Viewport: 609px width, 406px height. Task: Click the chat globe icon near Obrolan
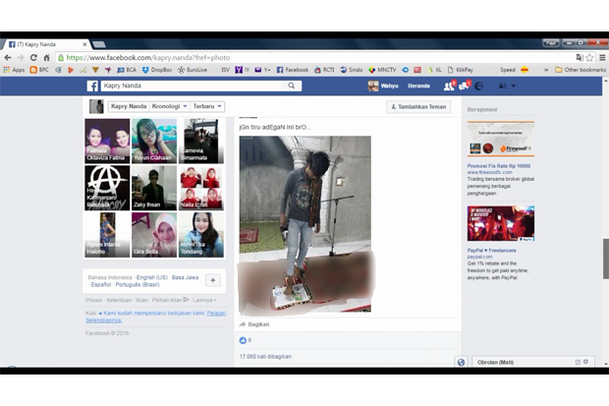pyautogui.click(x=461, y=362)
